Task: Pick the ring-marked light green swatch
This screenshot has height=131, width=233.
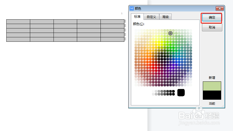Action: pyautogui.click(x=171, y=33)
